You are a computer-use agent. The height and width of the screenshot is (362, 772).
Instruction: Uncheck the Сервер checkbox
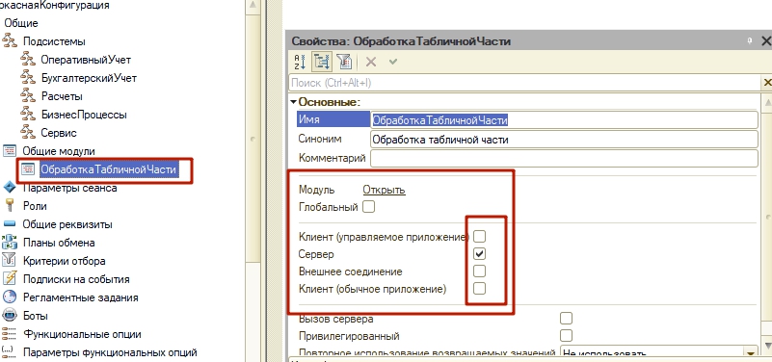tap(479, 254)
